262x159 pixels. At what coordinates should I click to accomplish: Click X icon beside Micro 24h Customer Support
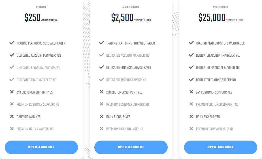12,92
